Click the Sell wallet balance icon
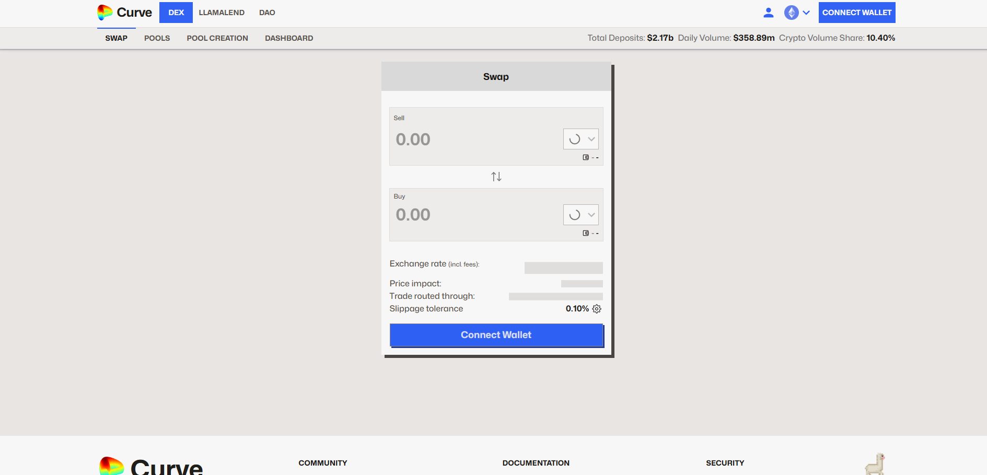This screenshot has height=475, width=987. tap(586, 157)
